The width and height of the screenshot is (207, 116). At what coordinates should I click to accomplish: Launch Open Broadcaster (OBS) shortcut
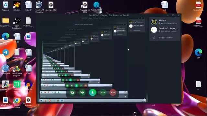click(17, 23)
